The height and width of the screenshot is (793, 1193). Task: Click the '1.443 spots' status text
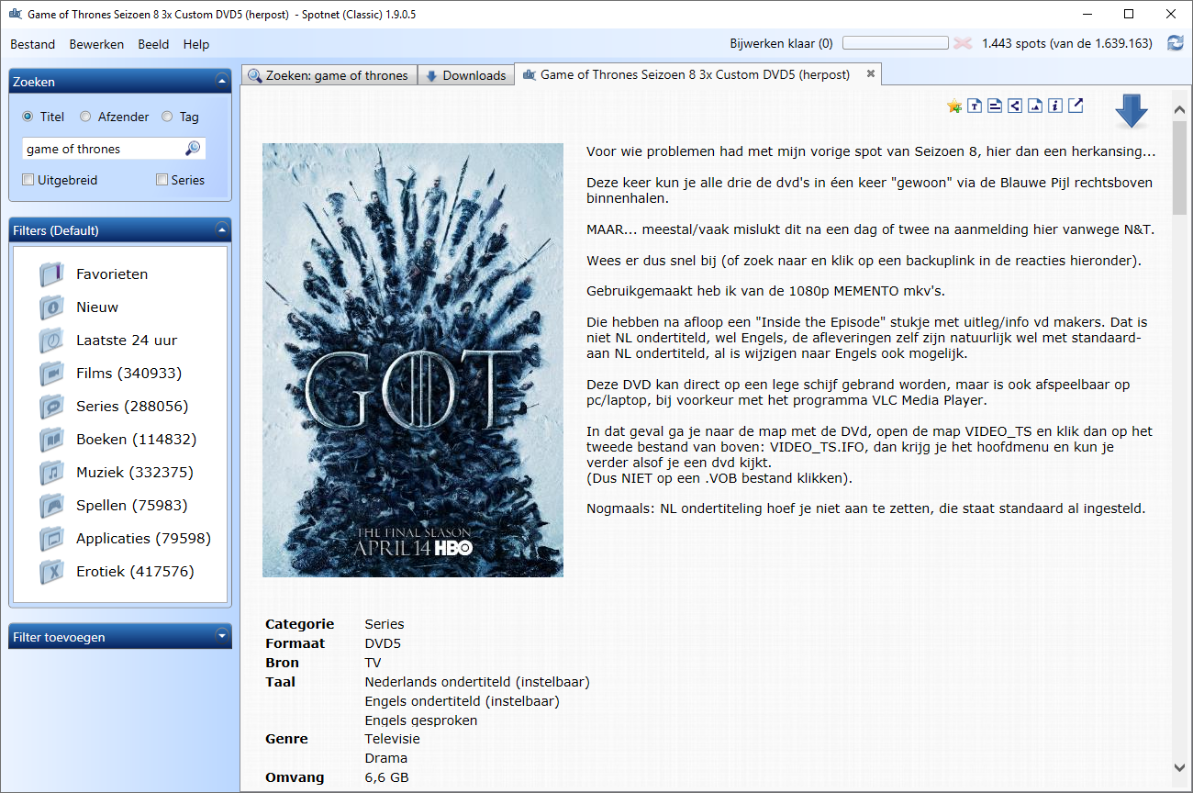(1066, 43)
